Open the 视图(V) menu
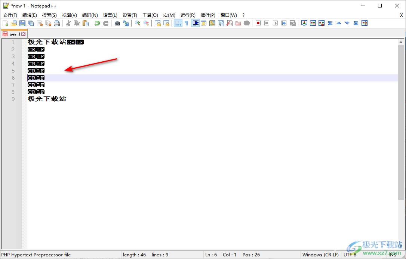Image resolution: width=406 pixels, height=259 pixels. pyautogui.click(x=70, y=15)
